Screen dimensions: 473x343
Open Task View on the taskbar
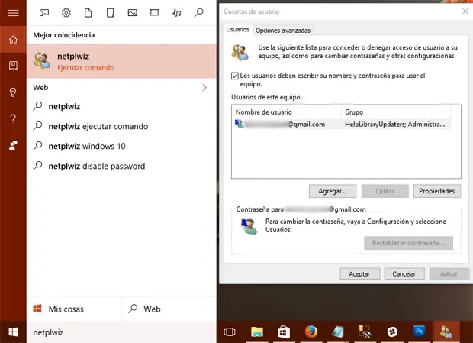click(230, 332)
